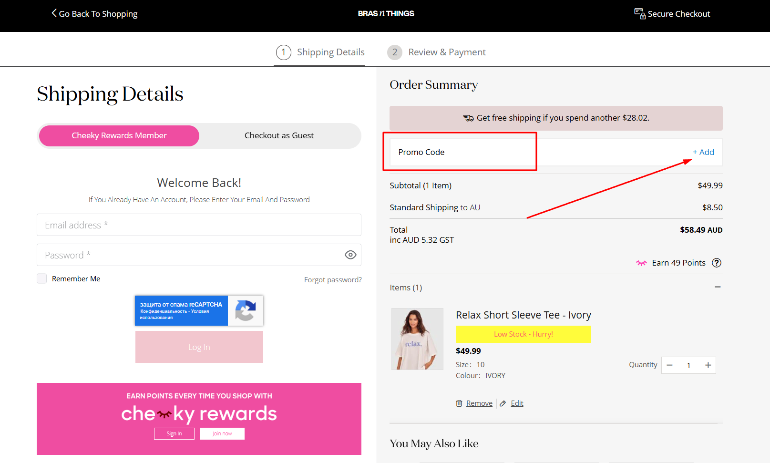Screen dimensions: 770x463
Task: Open Shipping Details step
Action: click(320, 52)
